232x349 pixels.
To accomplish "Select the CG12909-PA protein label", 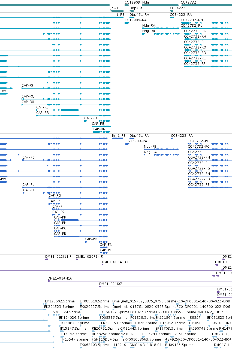I will (136, 141).
